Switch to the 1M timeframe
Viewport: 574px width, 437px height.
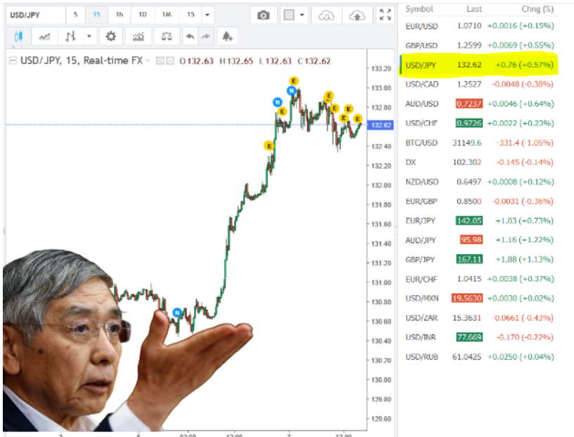tap(167, 15)
